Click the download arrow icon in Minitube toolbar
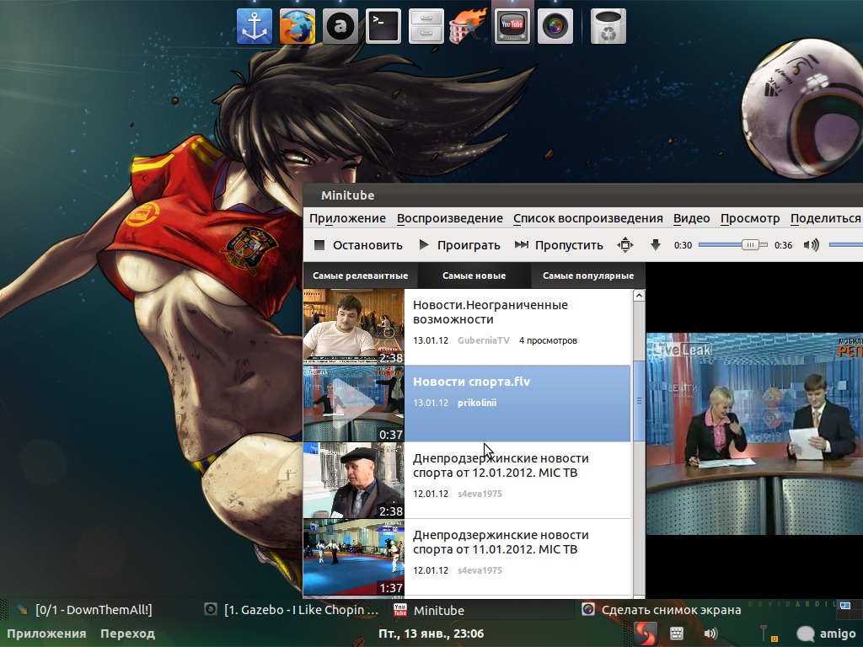Viewport: 863px width, 647px height. [x=655, y=245]
